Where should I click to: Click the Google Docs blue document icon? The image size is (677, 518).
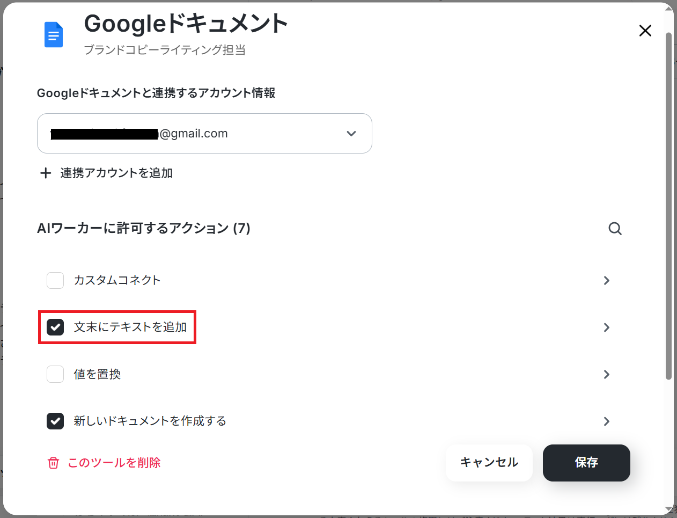[x=54, y=35]
